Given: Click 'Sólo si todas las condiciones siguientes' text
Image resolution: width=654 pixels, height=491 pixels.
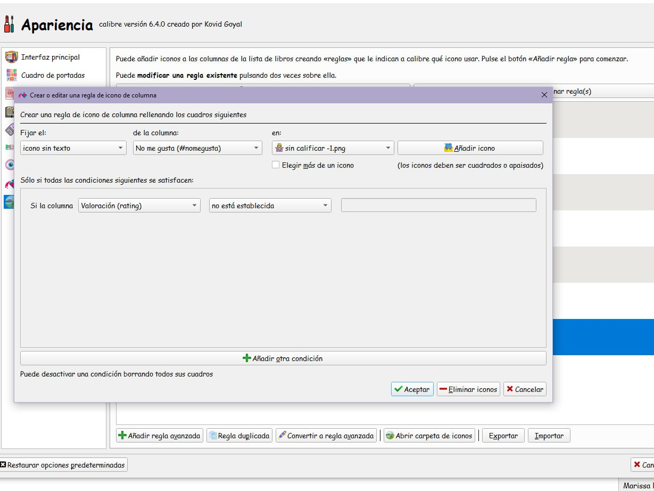Looking at the screenshot, I should pos(107,180).
